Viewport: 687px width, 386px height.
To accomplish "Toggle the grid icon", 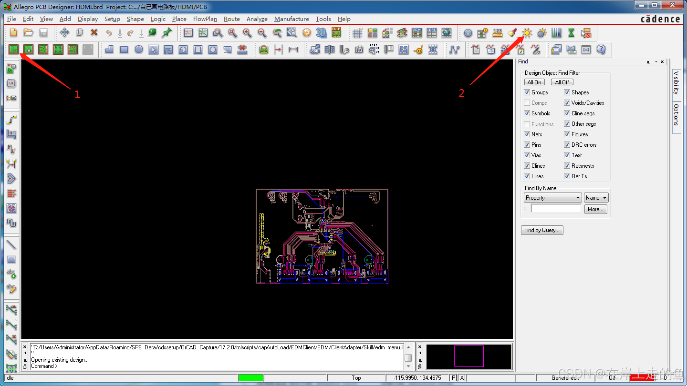I will pyautogui.click(x=357, y=33).
